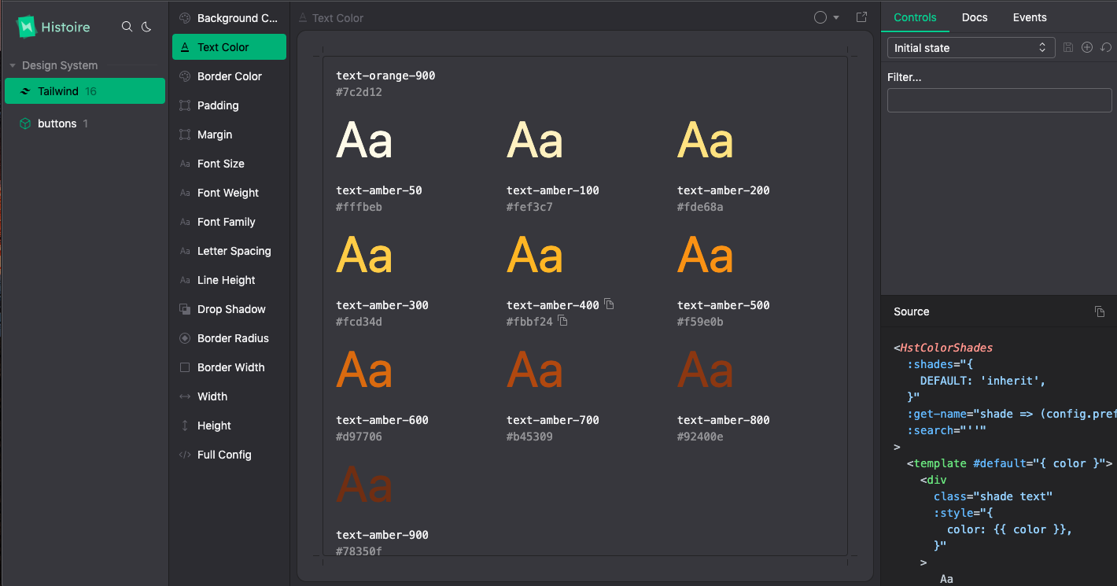Image resolution: width=1117 pixels, height=586 pixels.
Task: Click the add new state plus icon
Action: coord(1087,48)
